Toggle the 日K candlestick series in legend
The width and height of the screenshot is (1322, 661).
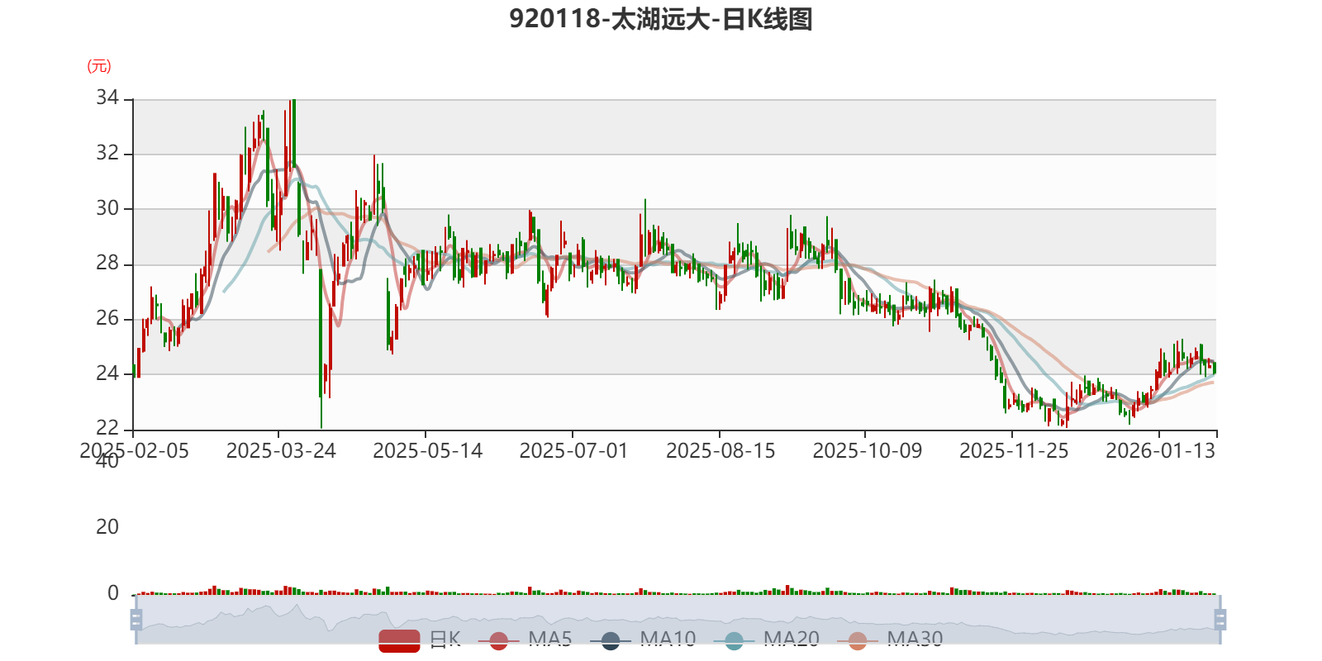tap(419, 640)
